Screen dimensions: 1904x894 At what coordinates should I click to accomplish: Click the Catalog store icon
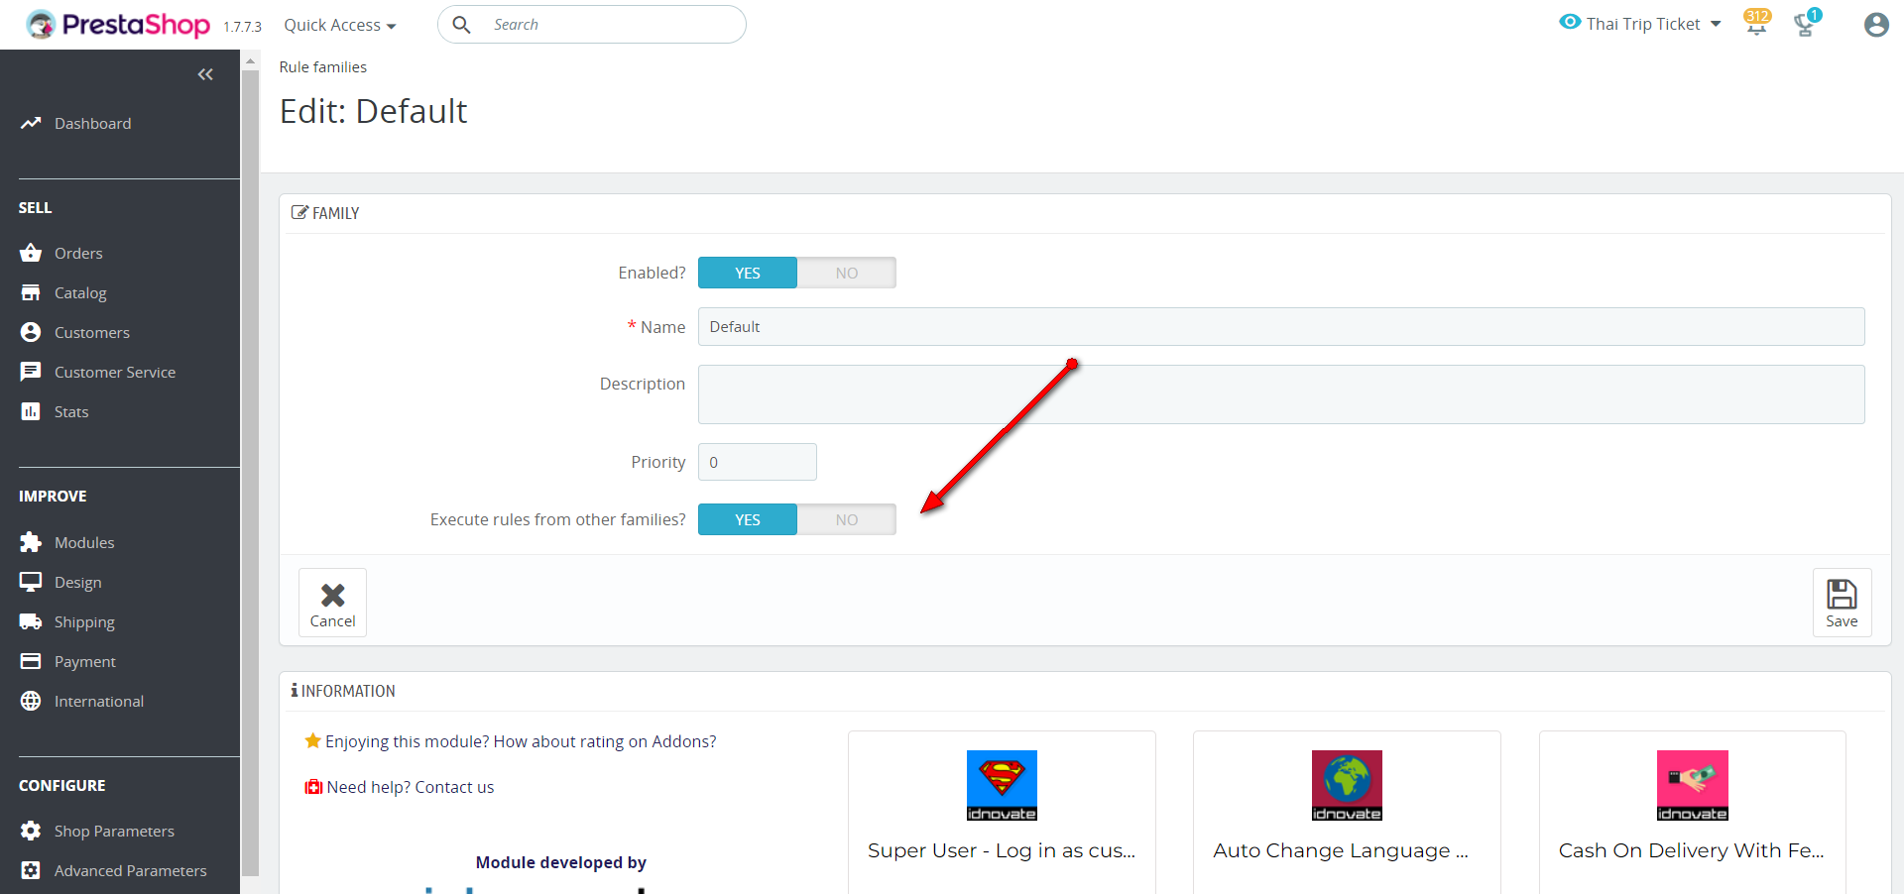coord(31,292)
